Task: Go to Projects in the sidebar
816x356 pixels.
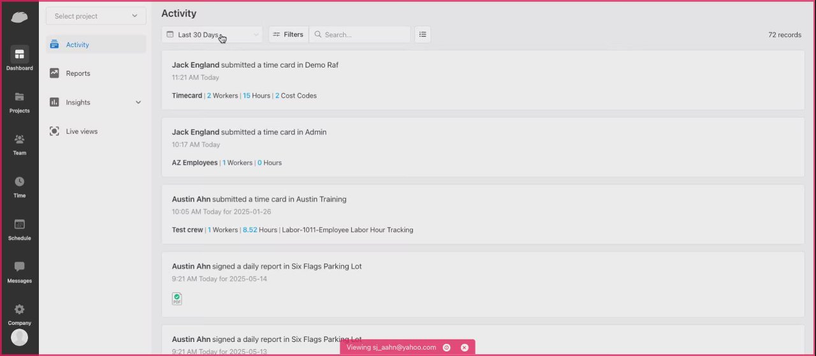Action: tap(19, 97)
